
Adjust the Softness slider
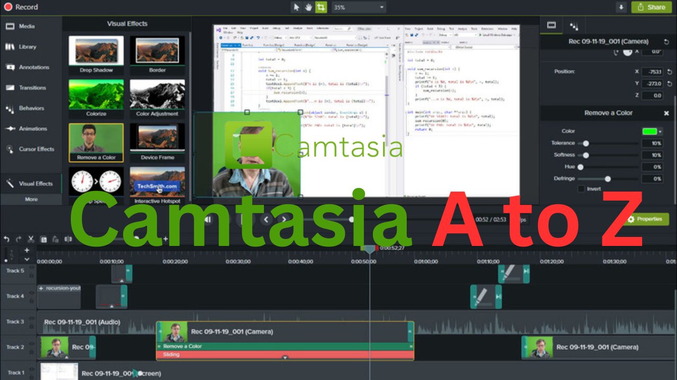click(x=585, y=155)
